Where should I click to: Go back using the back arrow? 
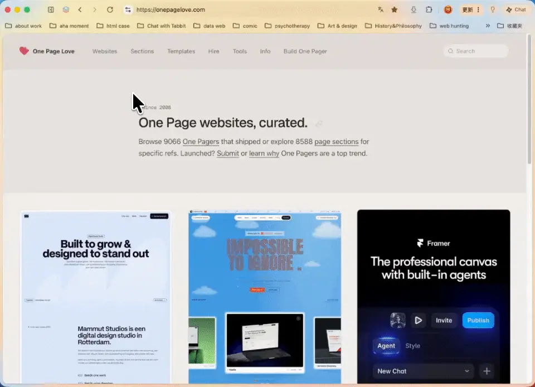(x=80, y=9)
